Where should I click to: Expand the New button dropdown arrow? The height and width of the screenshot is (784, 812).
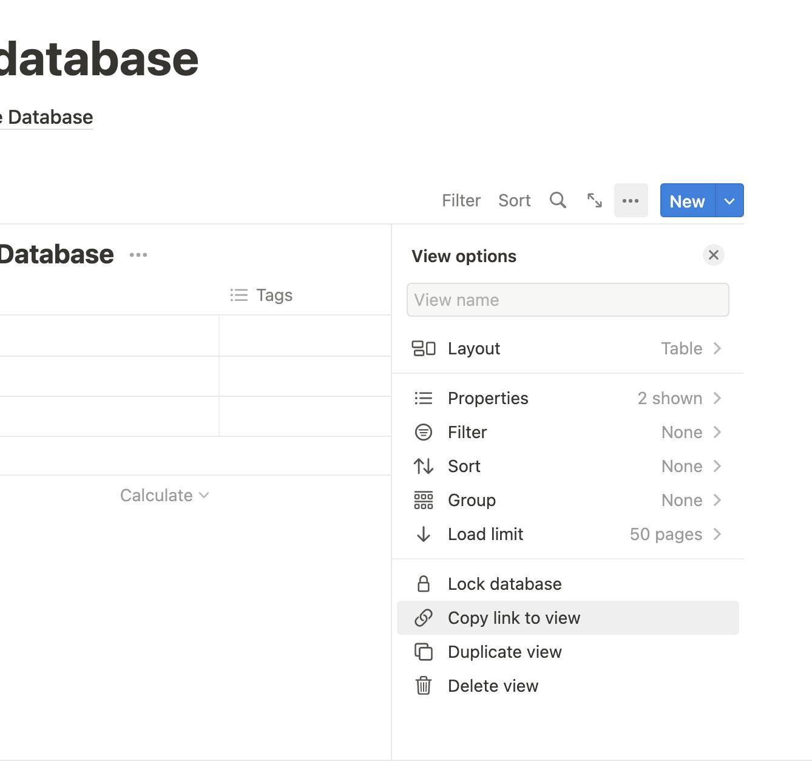click(729, 201)
